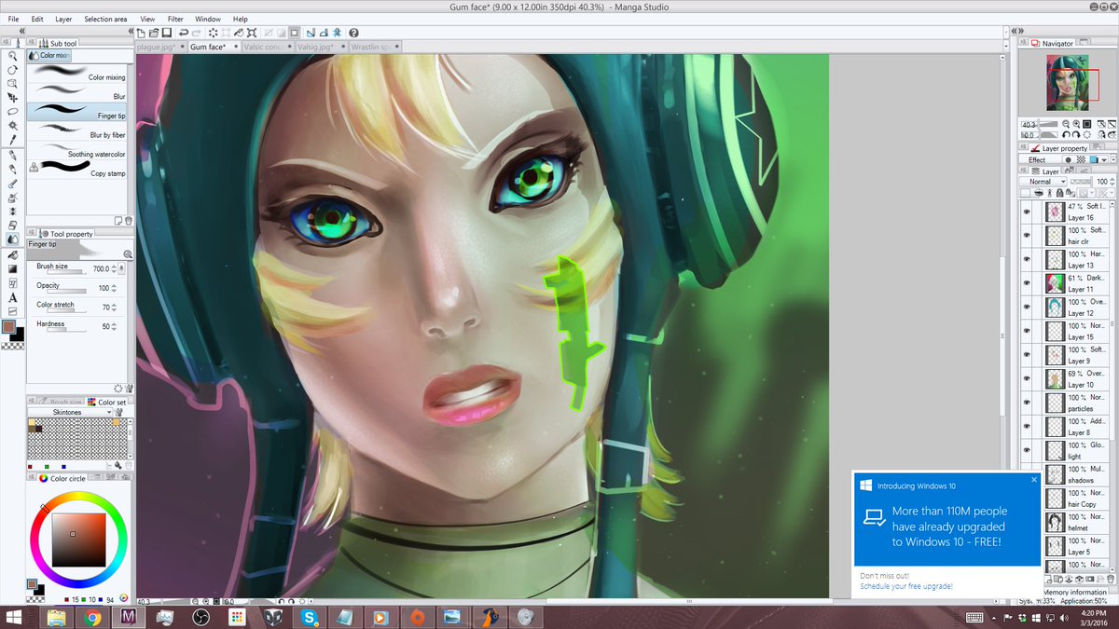Click the New file toolbar icon
This screenshot has height=629, width=1119.
click(x=141, y=32)
